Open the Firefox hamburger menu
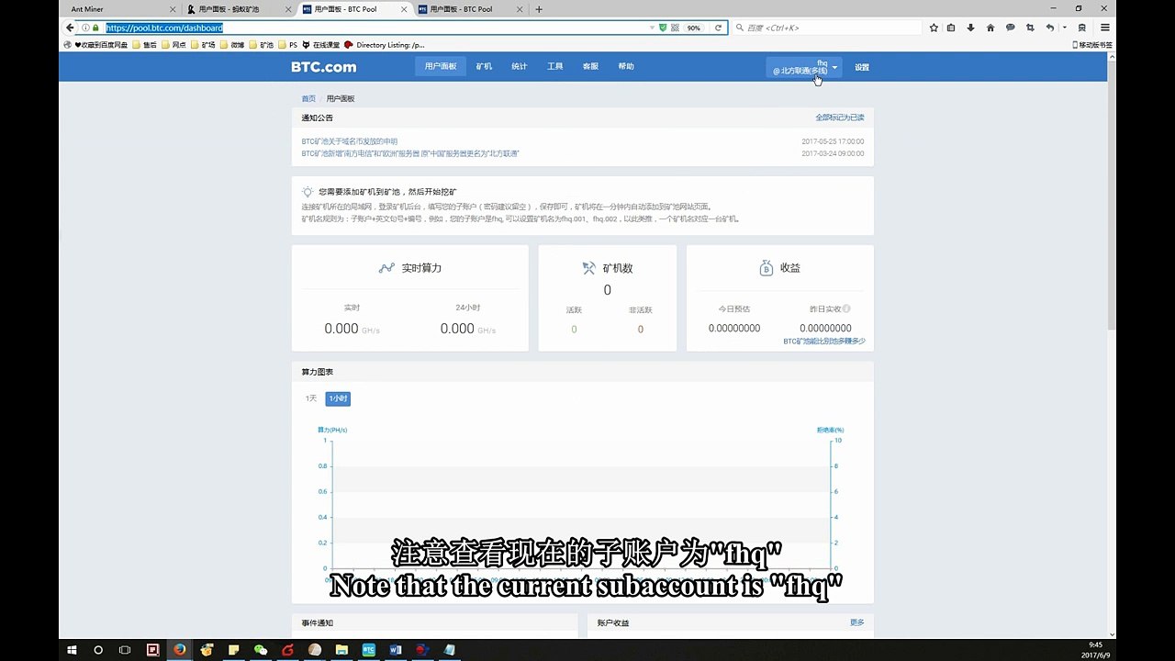Screen dimensions: 1175x661 coord(1105,28)
